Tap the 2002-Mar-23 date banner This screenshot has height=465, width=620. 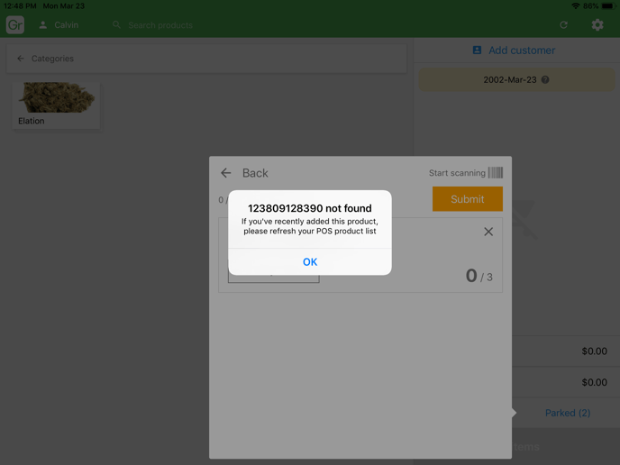click(509, 80)
